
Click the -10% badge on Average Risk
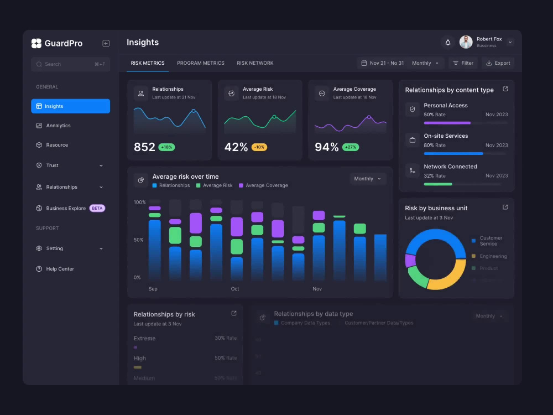pos(259,147)
